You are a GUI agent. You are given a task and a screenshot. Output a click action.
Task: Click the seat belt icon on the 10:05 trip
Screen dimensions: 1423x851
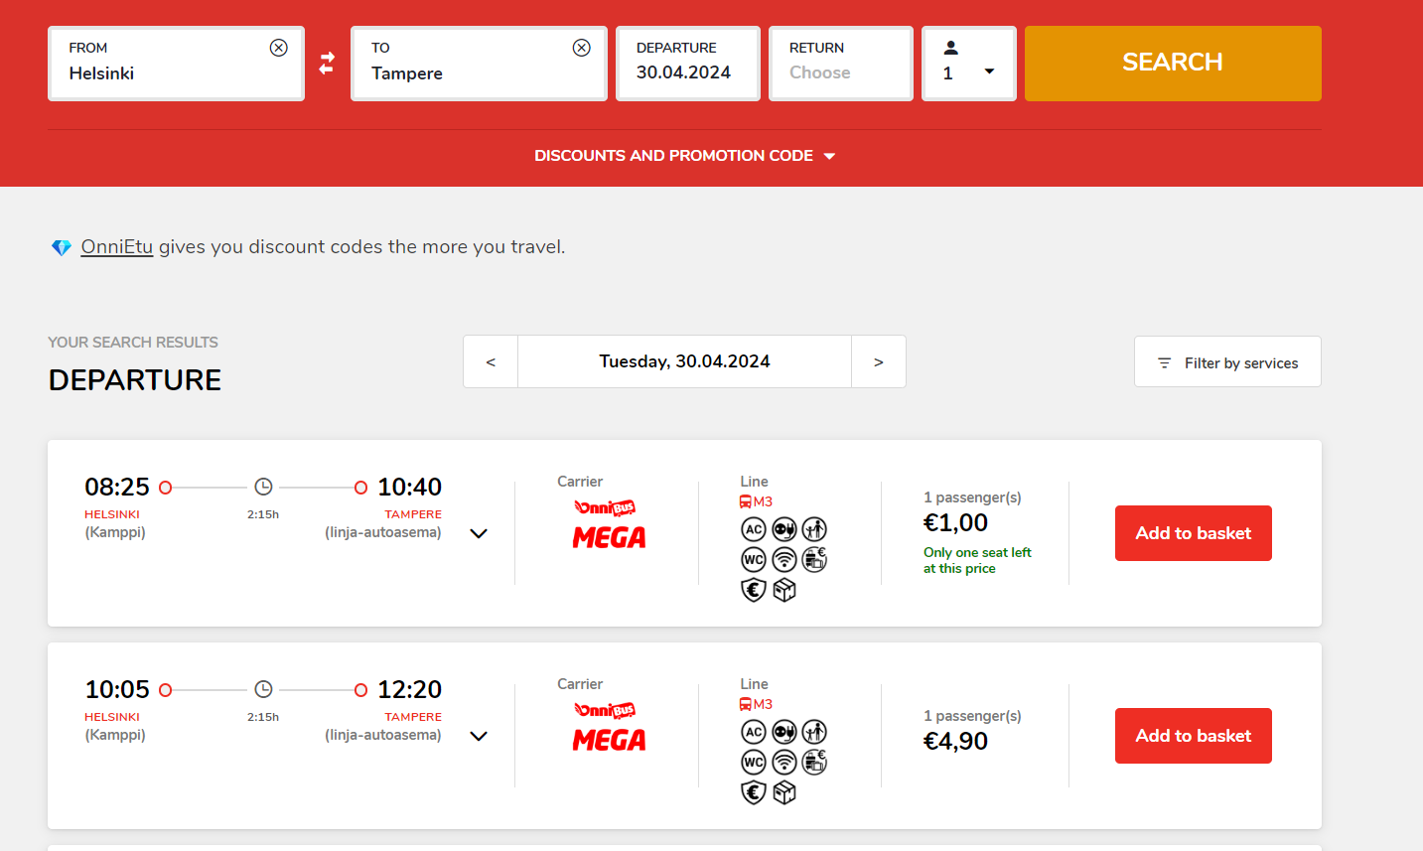(814, 732)
